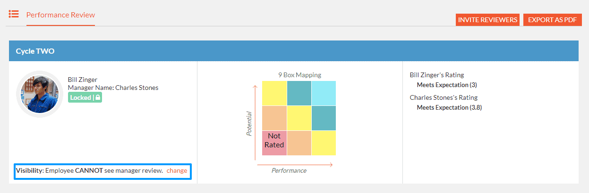The width and height of the screenshot is (589, 193).
Task: Click the Performance axis label
Action: tap(289, 170)
